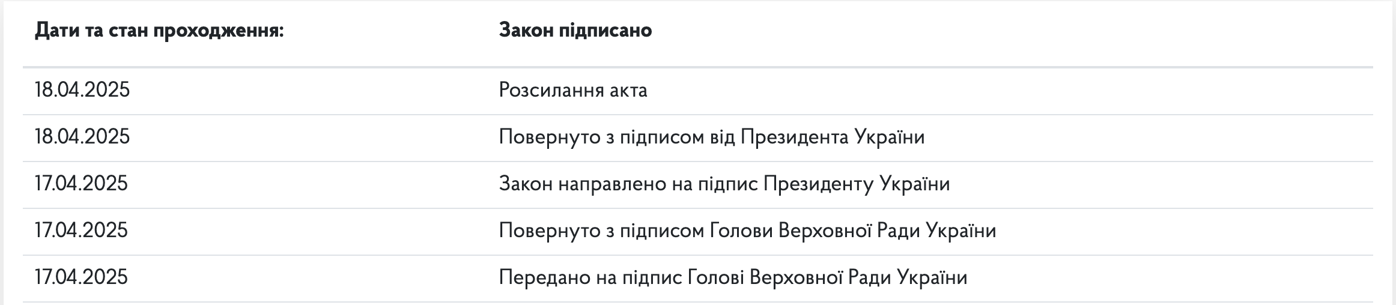Screen dimensions: 1396x305
Task: Click the word "Президенту" in the status list
Action: tap(818, 184)
